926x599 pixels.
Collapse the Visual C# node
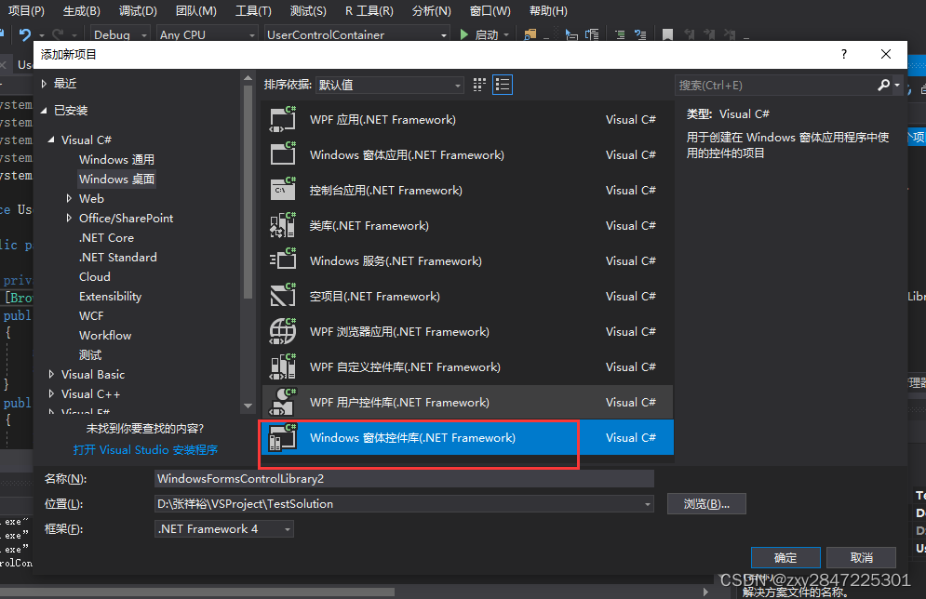point(53,140)
